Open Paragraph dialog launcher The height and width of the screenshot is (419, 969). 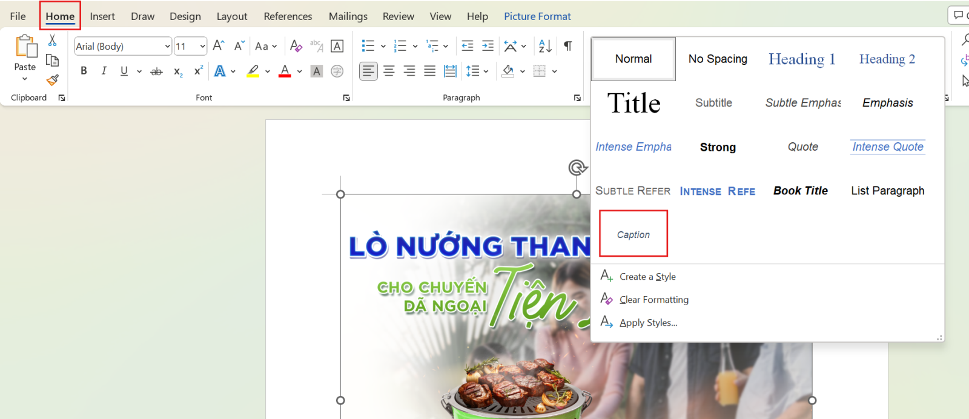(577, 98)
